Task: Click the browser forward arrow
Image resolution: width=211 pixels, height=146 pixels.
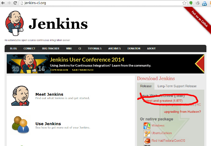Action: coord(9,3)
